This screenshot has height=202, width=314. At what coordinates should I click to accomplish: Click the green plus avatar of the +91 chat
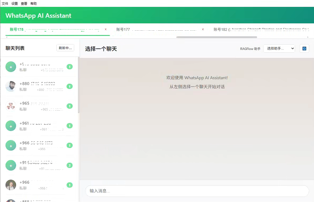click(x=11, y=165)
